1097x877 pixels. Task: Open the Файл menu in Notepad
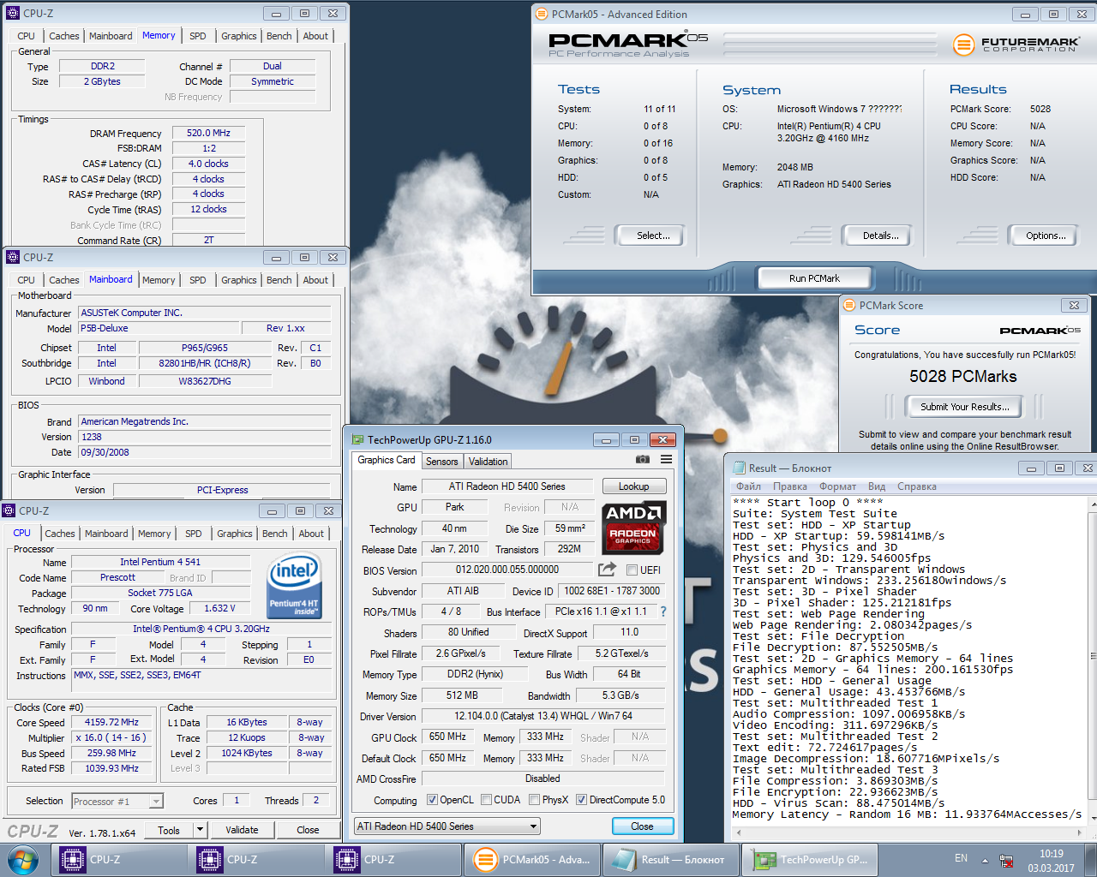748,486
